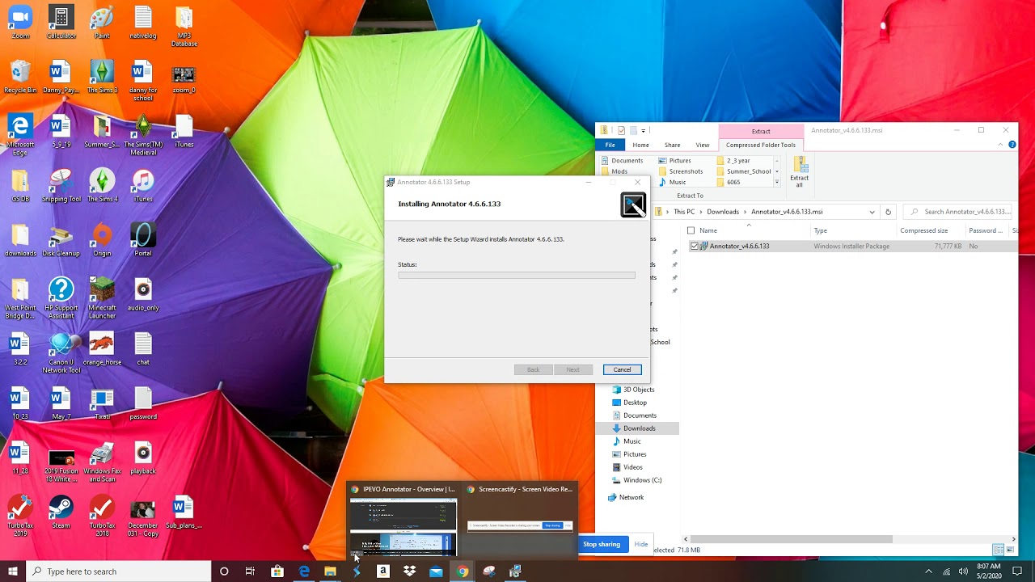Select the Canon IJ Network Tool shortcut
The height and width of the screenshot is (582, 1035).
(61, 352)
